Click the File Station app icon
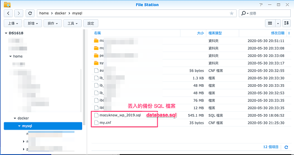 pyautogui.click(x=7, y=4)
